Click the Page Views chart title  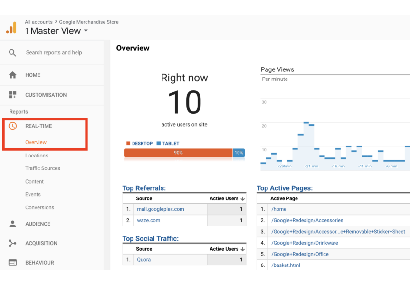pos(277,69)
